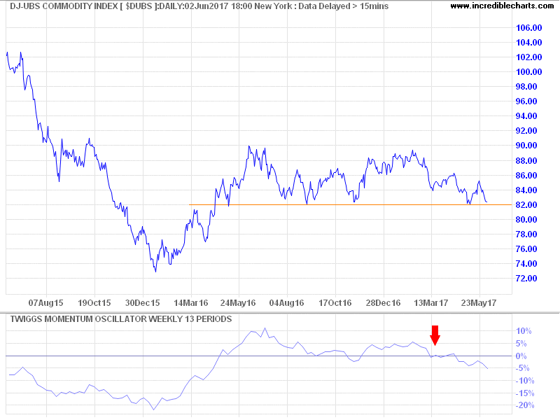Select the 100.00 price axis label
This screenshot has height=420, width=560.
529,72
